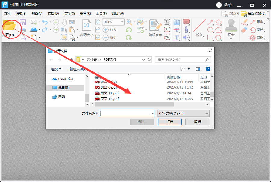Click the refresh button beside address bar
The height and width of the screenshot is (182, 271).
click(149, 60)
